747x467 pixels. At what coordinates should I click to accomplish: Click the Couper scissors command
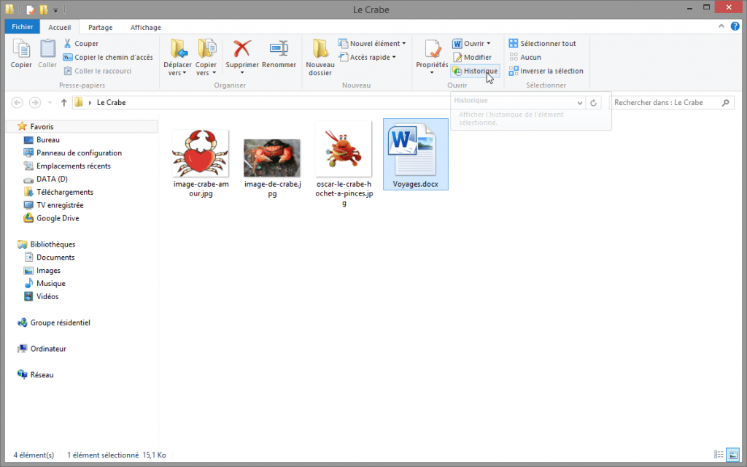pos(81,43)
